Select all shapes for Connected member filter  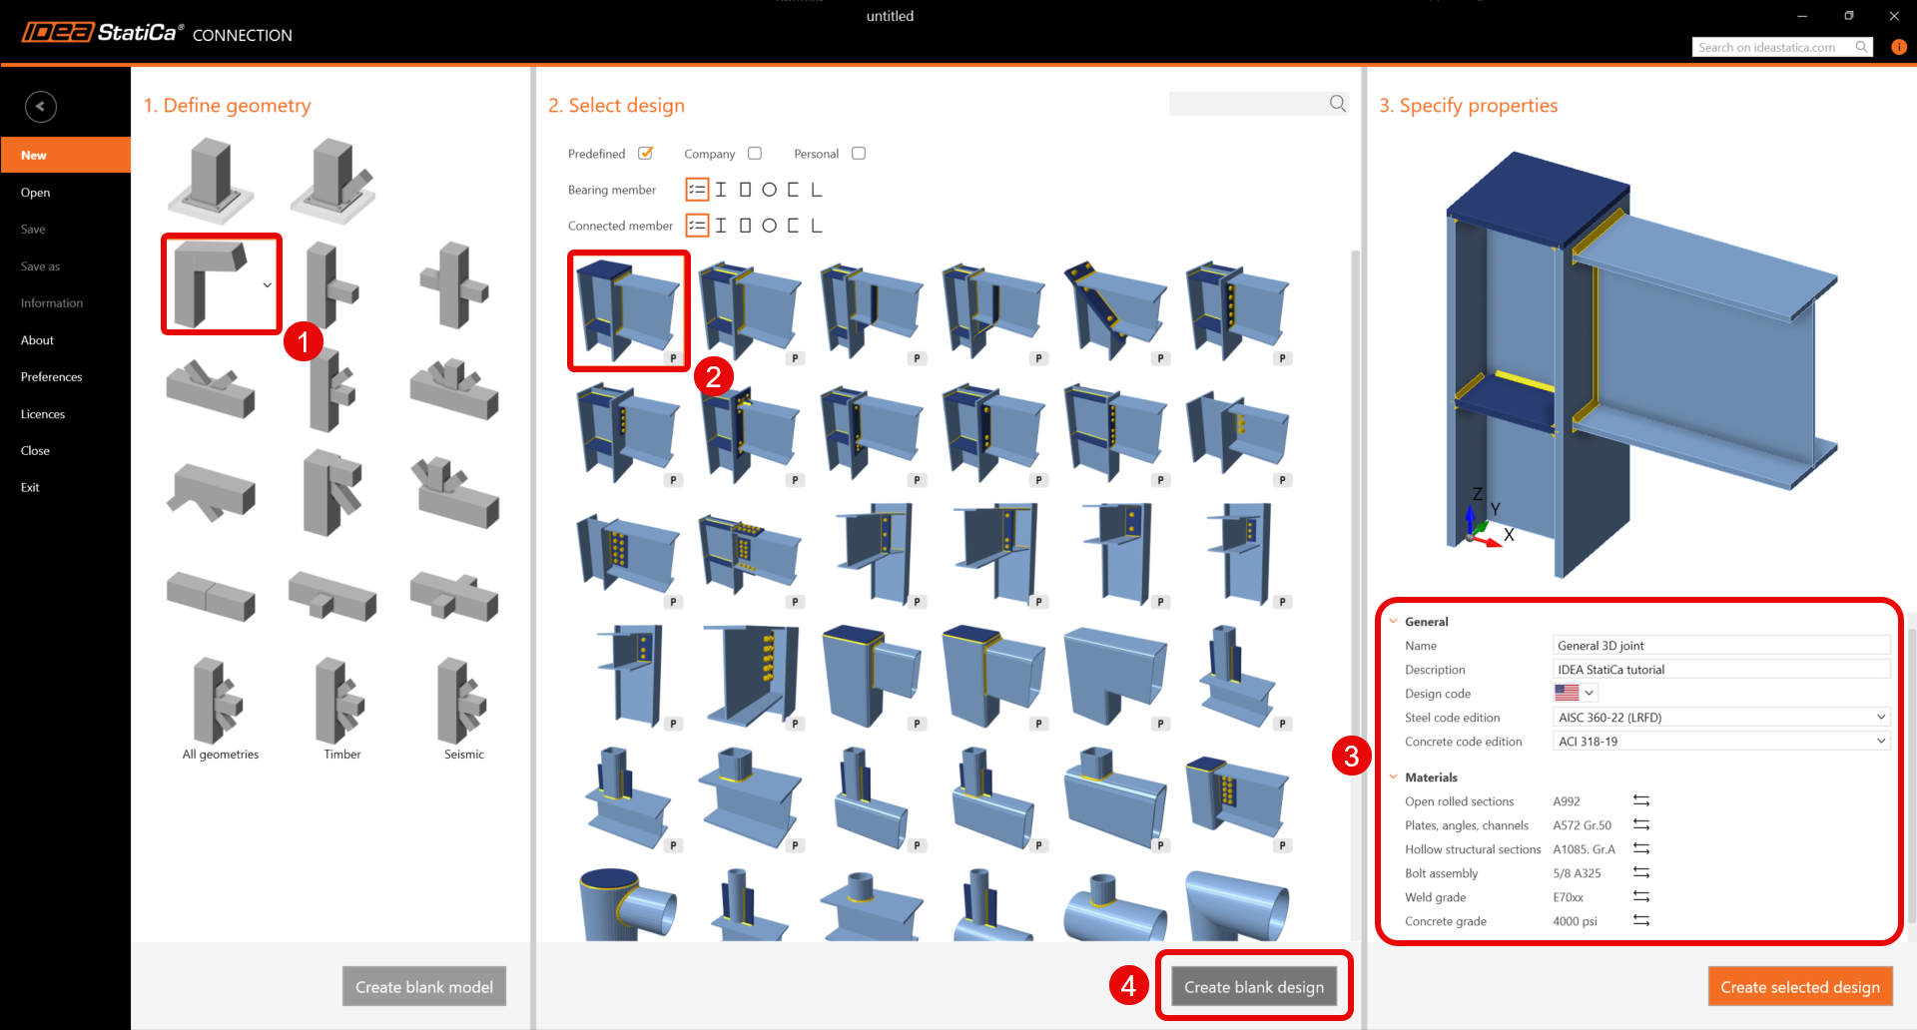pyautogui.click(x=697, y=226)
